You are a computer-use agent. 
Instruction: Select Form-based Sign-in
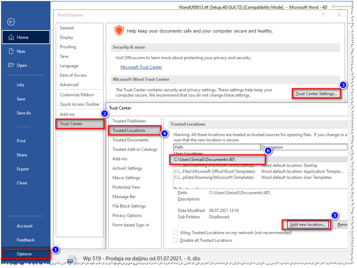[131, 225]
